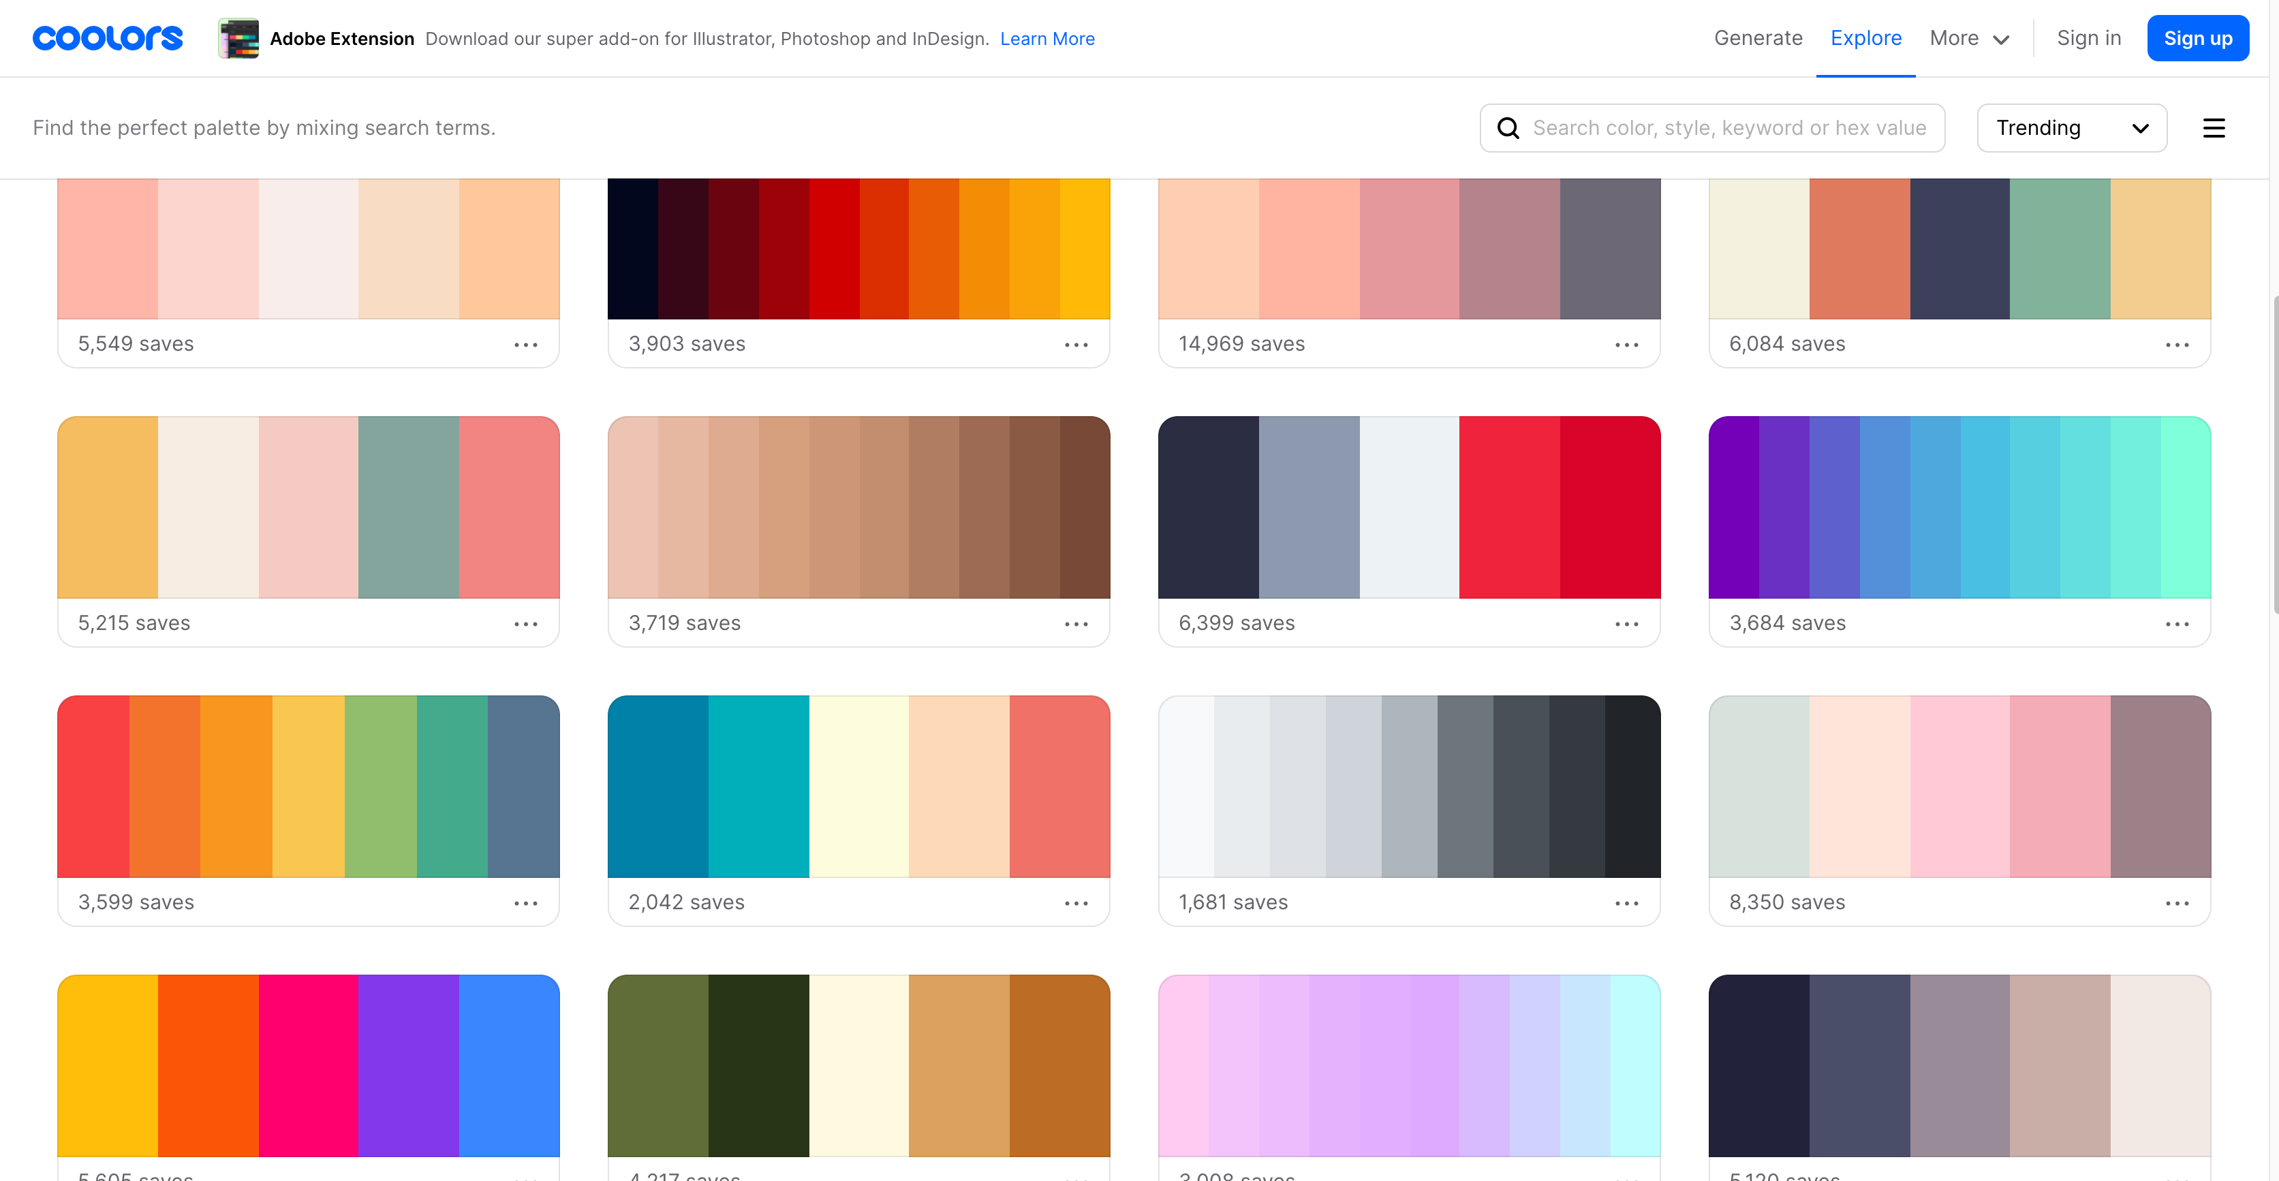Click the search magnifier icon
The image size is (2279, 1181).
[1508, 128]
